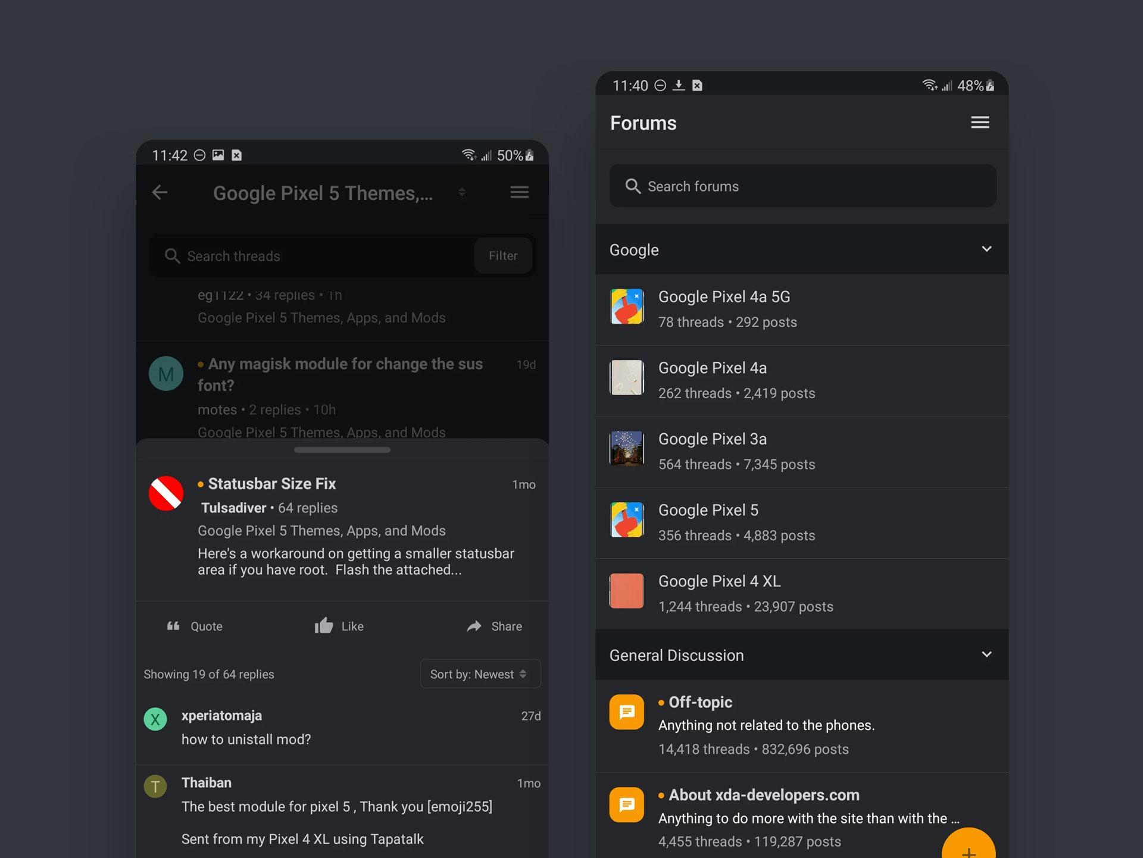Tap Thaiban's avatar circle
The height and width of the screenshot is (858, 1143).
click(x=155, y=786)
